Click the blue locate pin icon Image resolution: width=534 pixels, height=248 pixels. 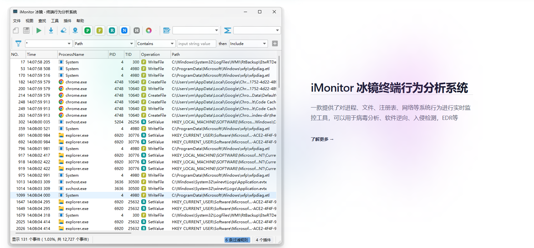point(75,30)
